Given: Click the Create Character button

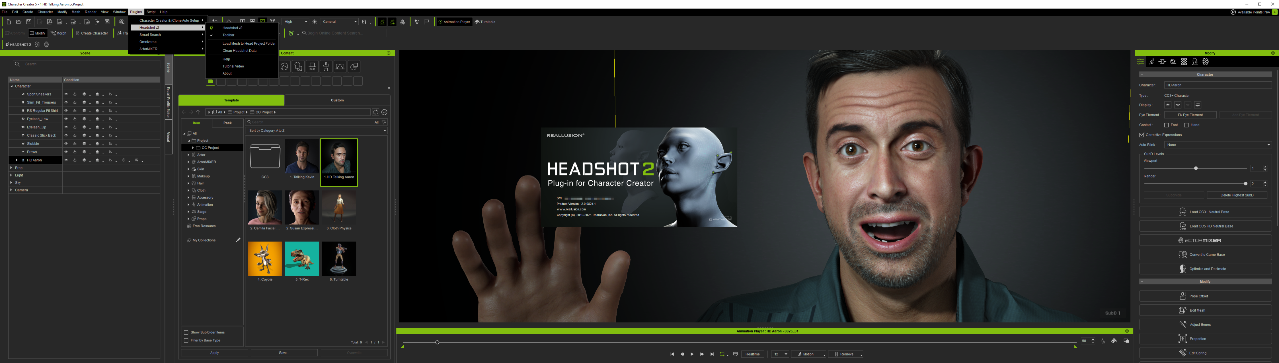Looking at the screenshot, I should pyautogui.click(x=92, y=33).
